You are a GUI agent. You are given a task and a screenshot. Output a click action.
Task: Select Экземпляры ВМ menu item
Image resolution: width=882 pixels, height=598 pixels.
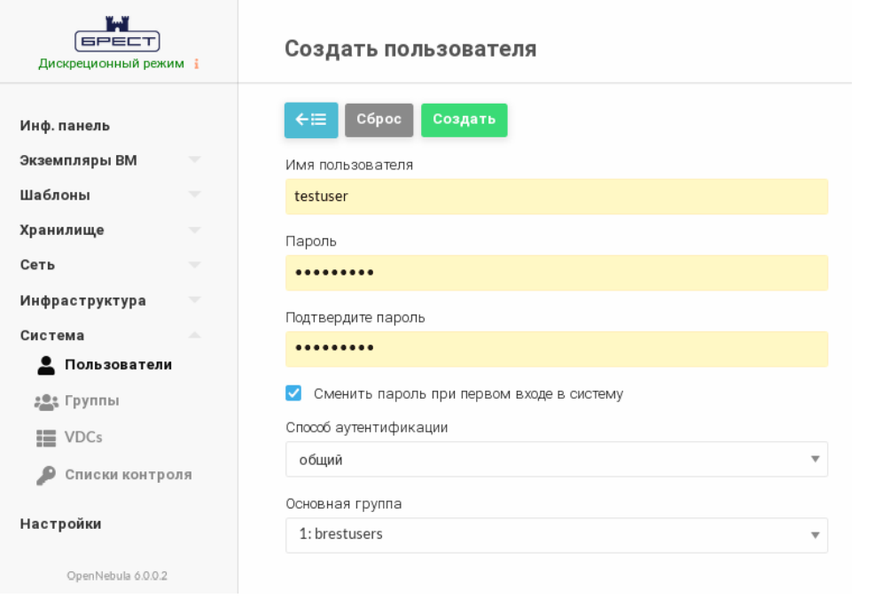[78, 160]
